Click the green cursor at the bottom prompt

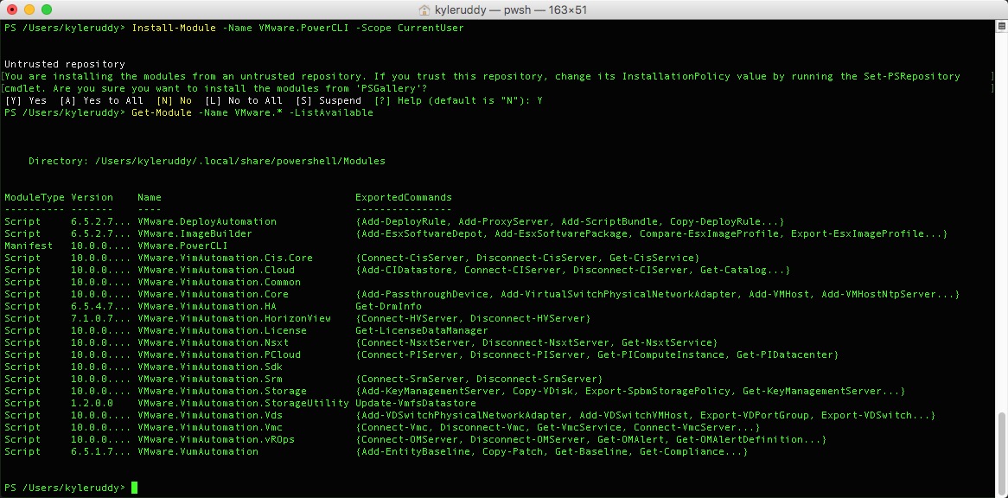point(134,488)
